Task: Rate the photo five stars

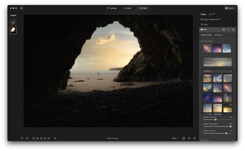Action: point(49,138)
